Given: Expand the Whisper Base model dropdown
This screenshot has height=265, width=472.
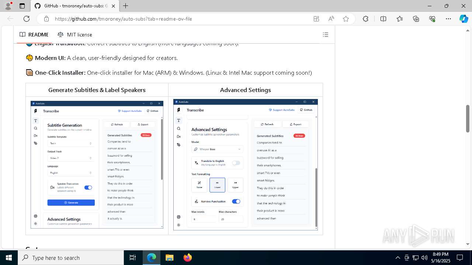Looking at the screenshot, I should tap(217, 149).
